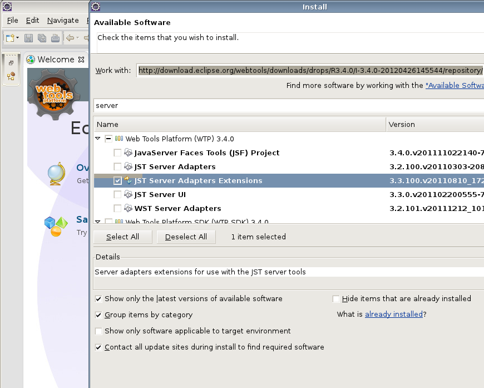
Task: Close the Welcome tab
Action: [81, 60]
